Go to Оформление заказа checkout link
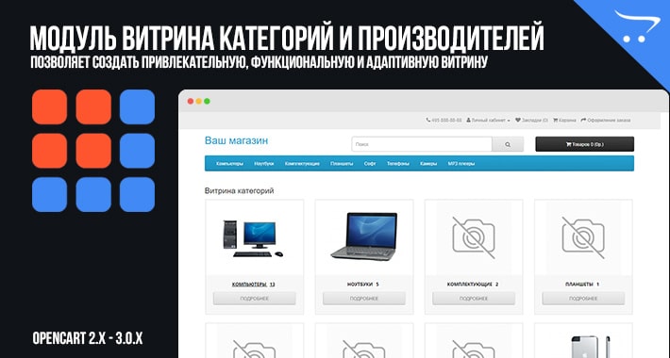670x358 pixels. point(606,121)
